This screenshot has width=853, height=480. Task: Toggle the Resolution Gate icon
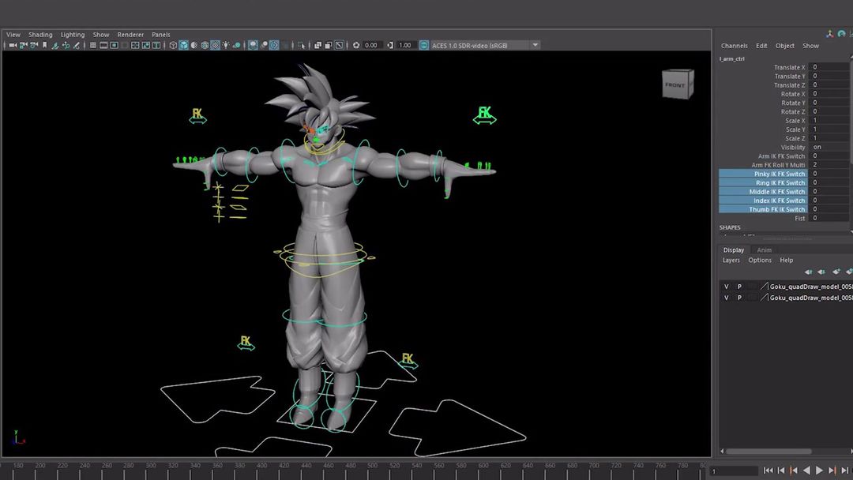(114, 45)
